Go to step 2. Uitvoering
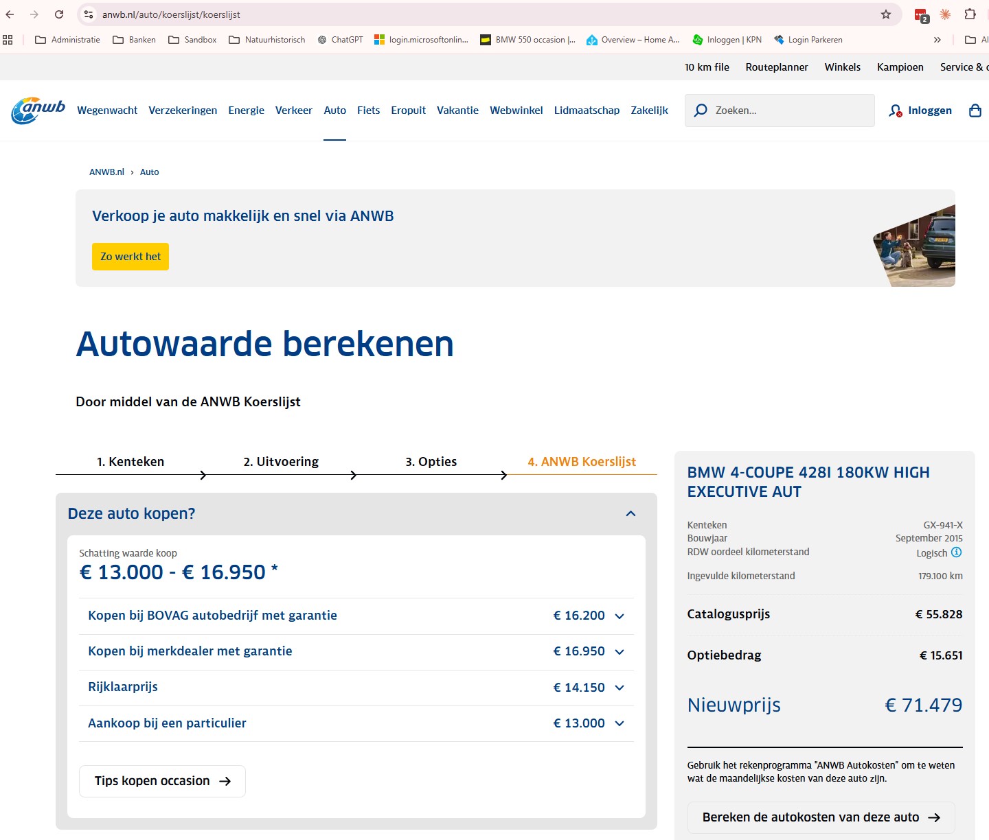Screen dimensions: 989x840 point(281,462)
